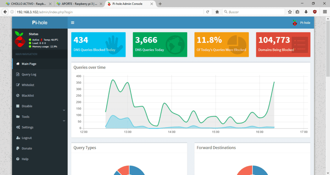
Task: Click the DNS Queries Today card
Action: 160,45
